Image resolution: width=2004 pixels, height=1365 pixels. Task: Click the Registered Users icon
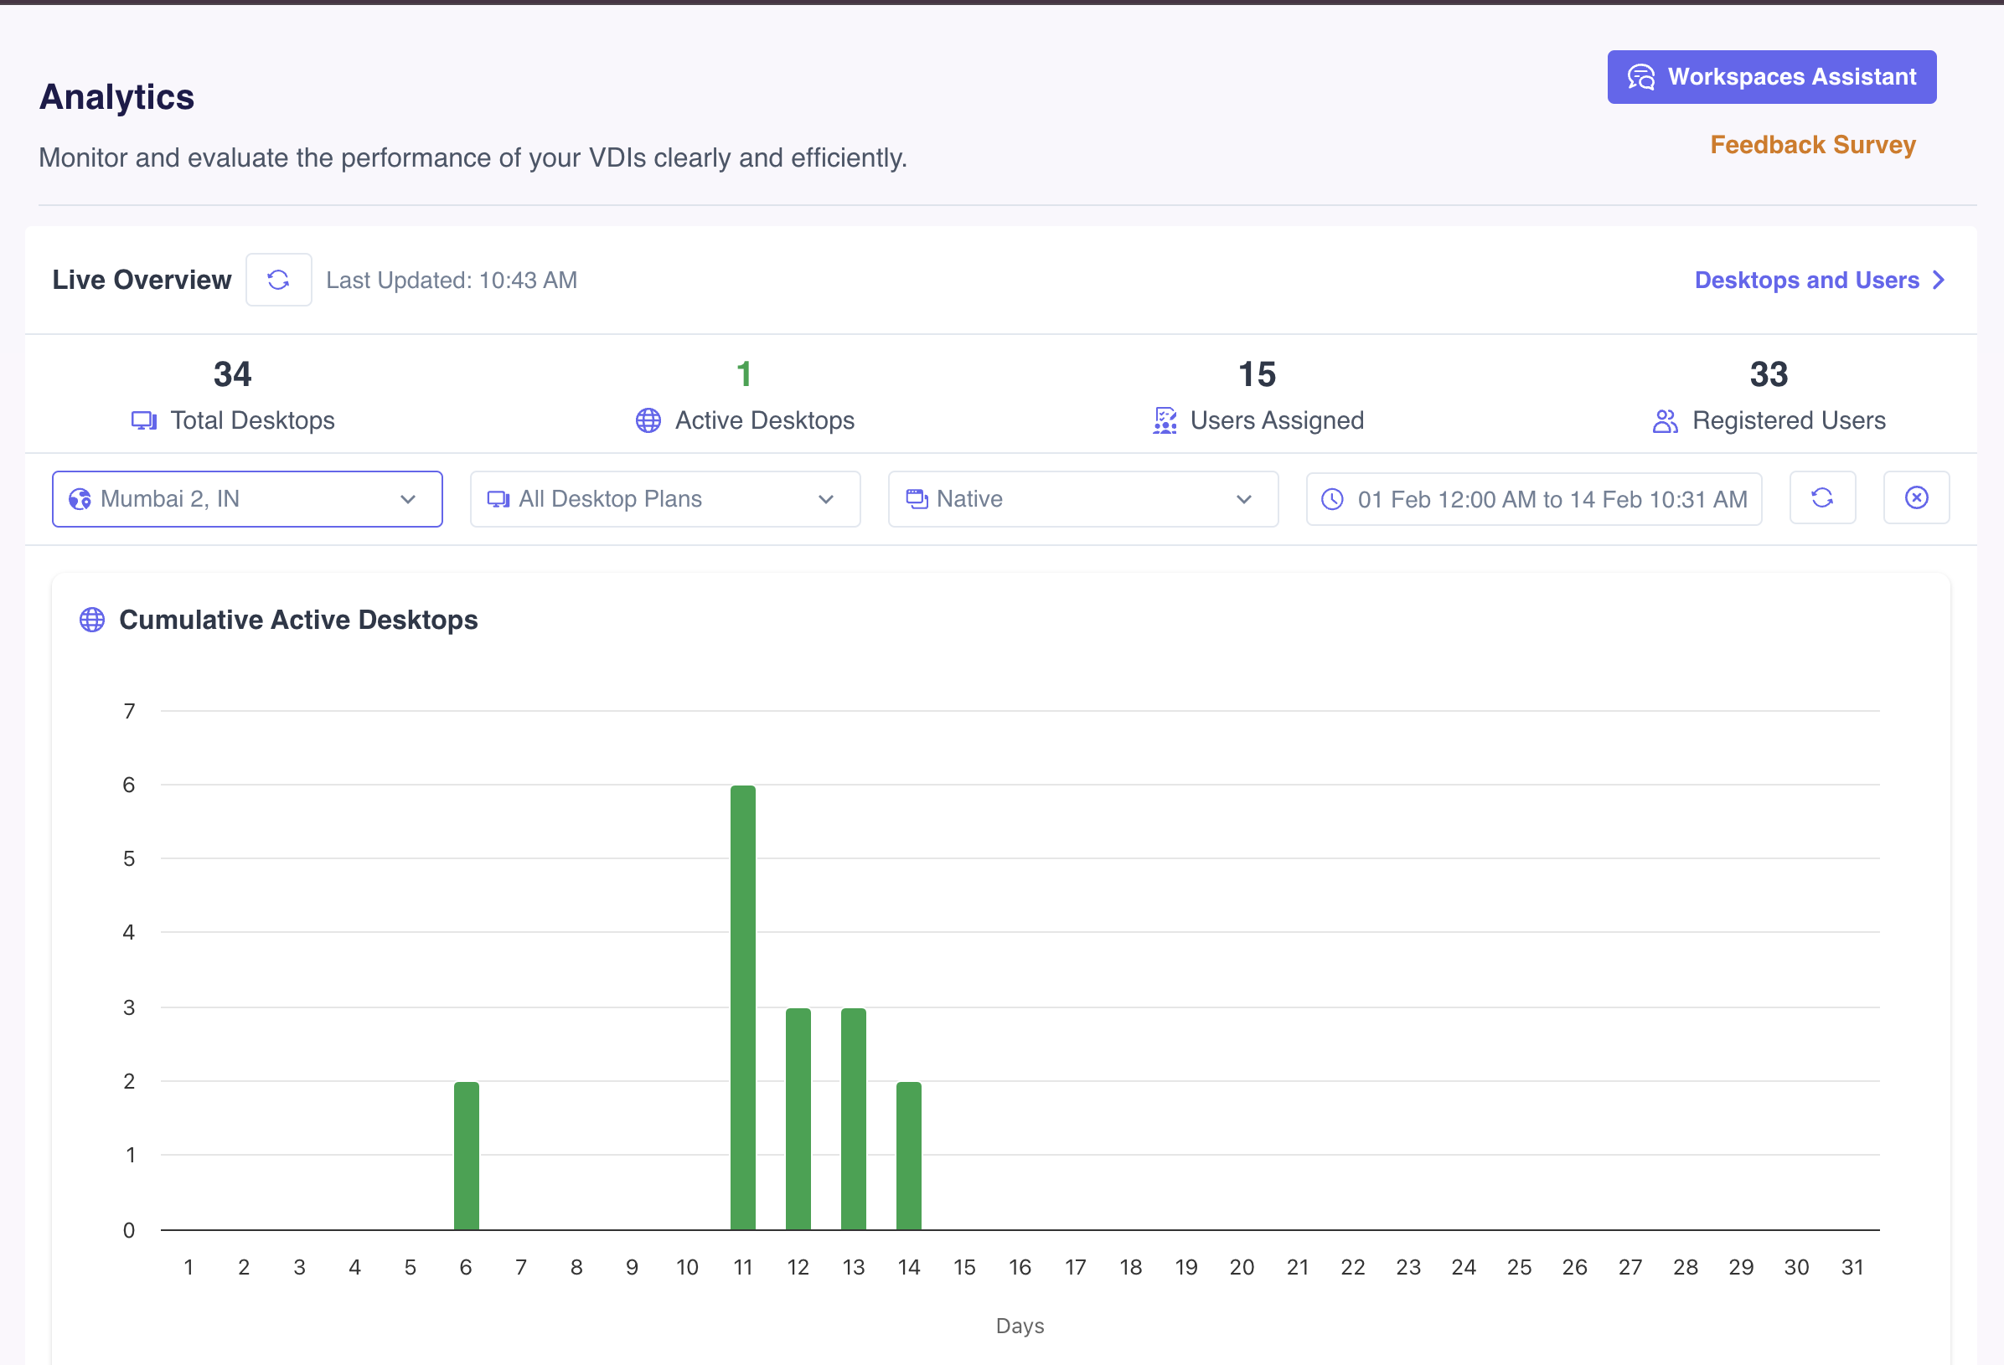click(1664, 420)
